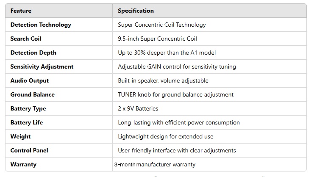Image resolution: width=314 pixels, height=177 pixels.
Task: Click the 9.5-inch Super Concentric Coil text
Action: (157, 39)
